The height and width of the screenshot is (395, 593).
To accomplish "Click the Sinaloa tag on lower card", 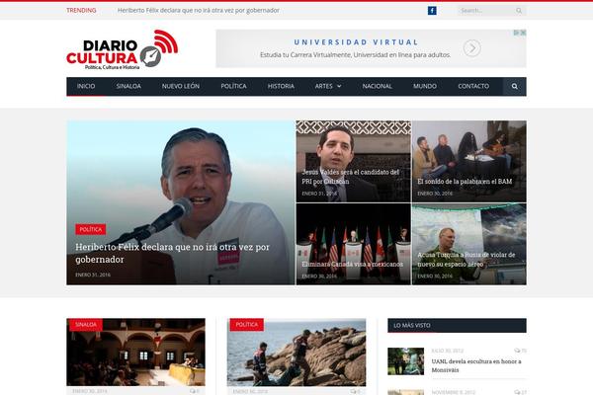I will [85, 325].
